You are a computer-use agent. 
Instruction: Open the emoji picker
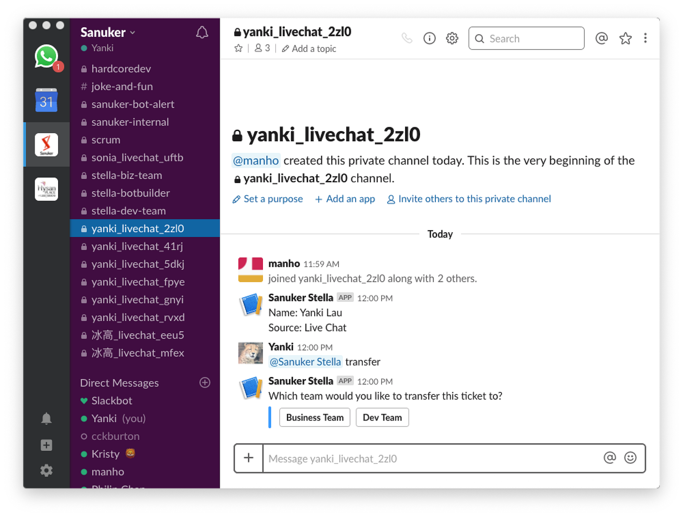tap(630, 458)
